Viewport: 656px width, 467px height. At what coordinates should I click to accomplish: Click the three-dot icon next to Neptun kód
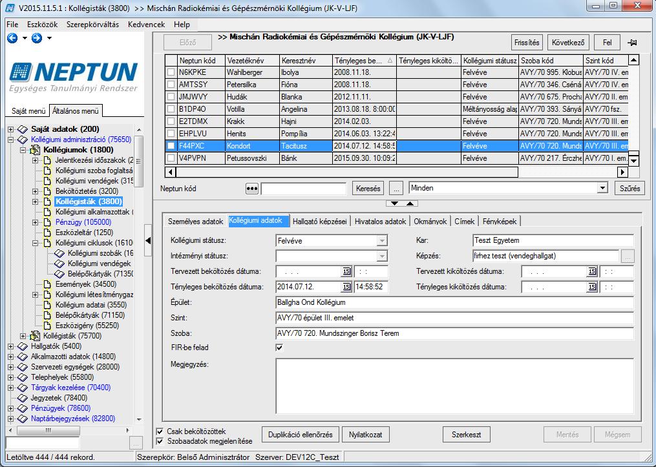pos(252,189)
